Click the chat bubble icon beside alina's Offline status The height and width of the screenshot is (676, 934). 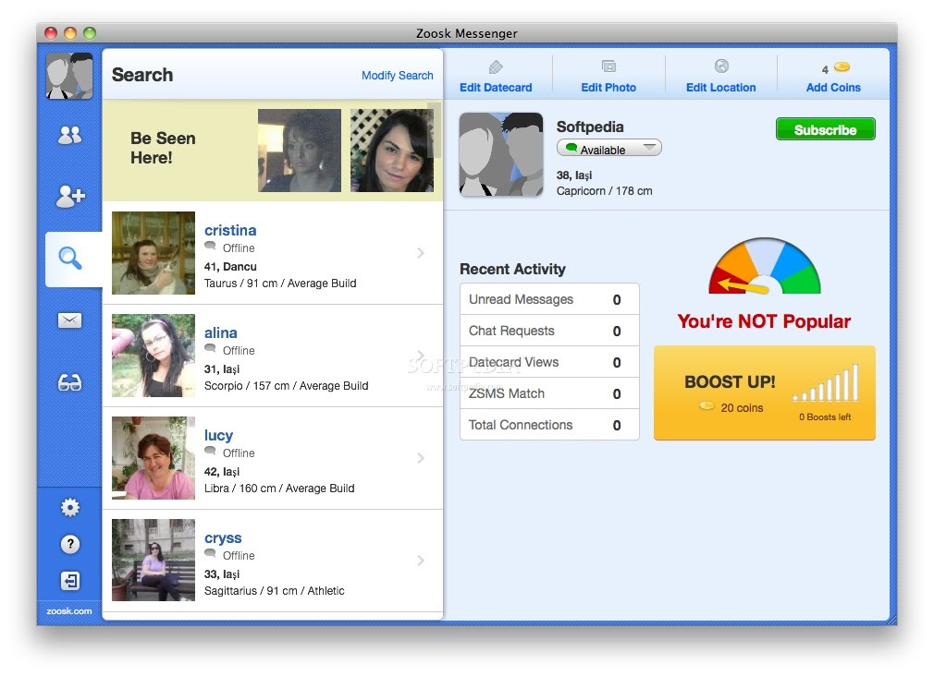[x=210, y=348]
